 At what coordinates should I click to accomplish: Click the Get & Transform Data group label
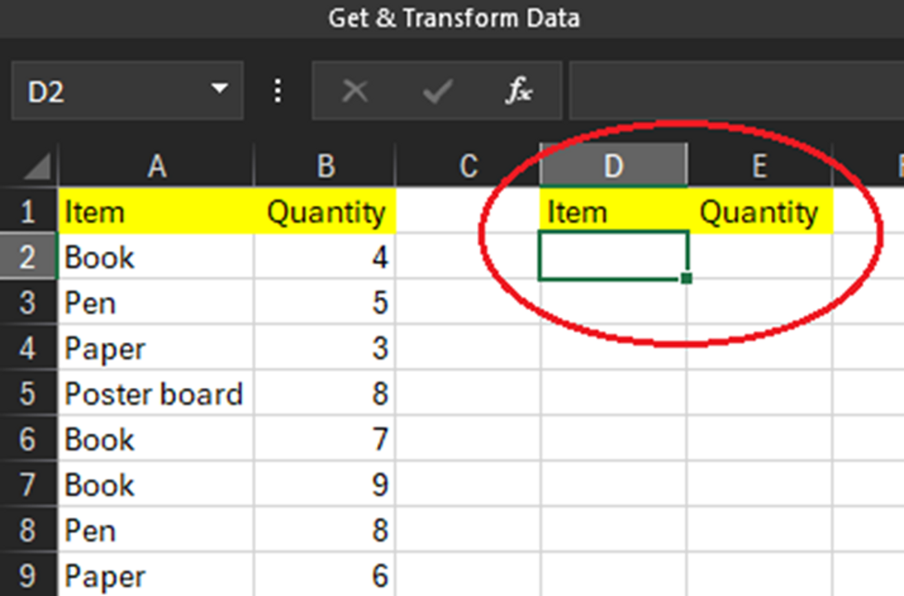pyautogui.click(x=453, y=18)
